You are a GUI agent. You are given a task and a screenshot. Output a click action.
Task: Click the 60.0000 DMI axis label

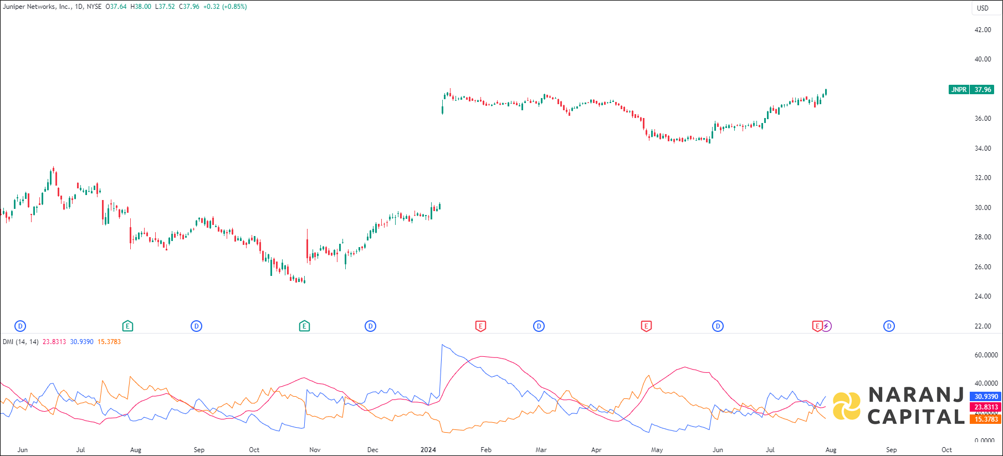click(986, 355)
